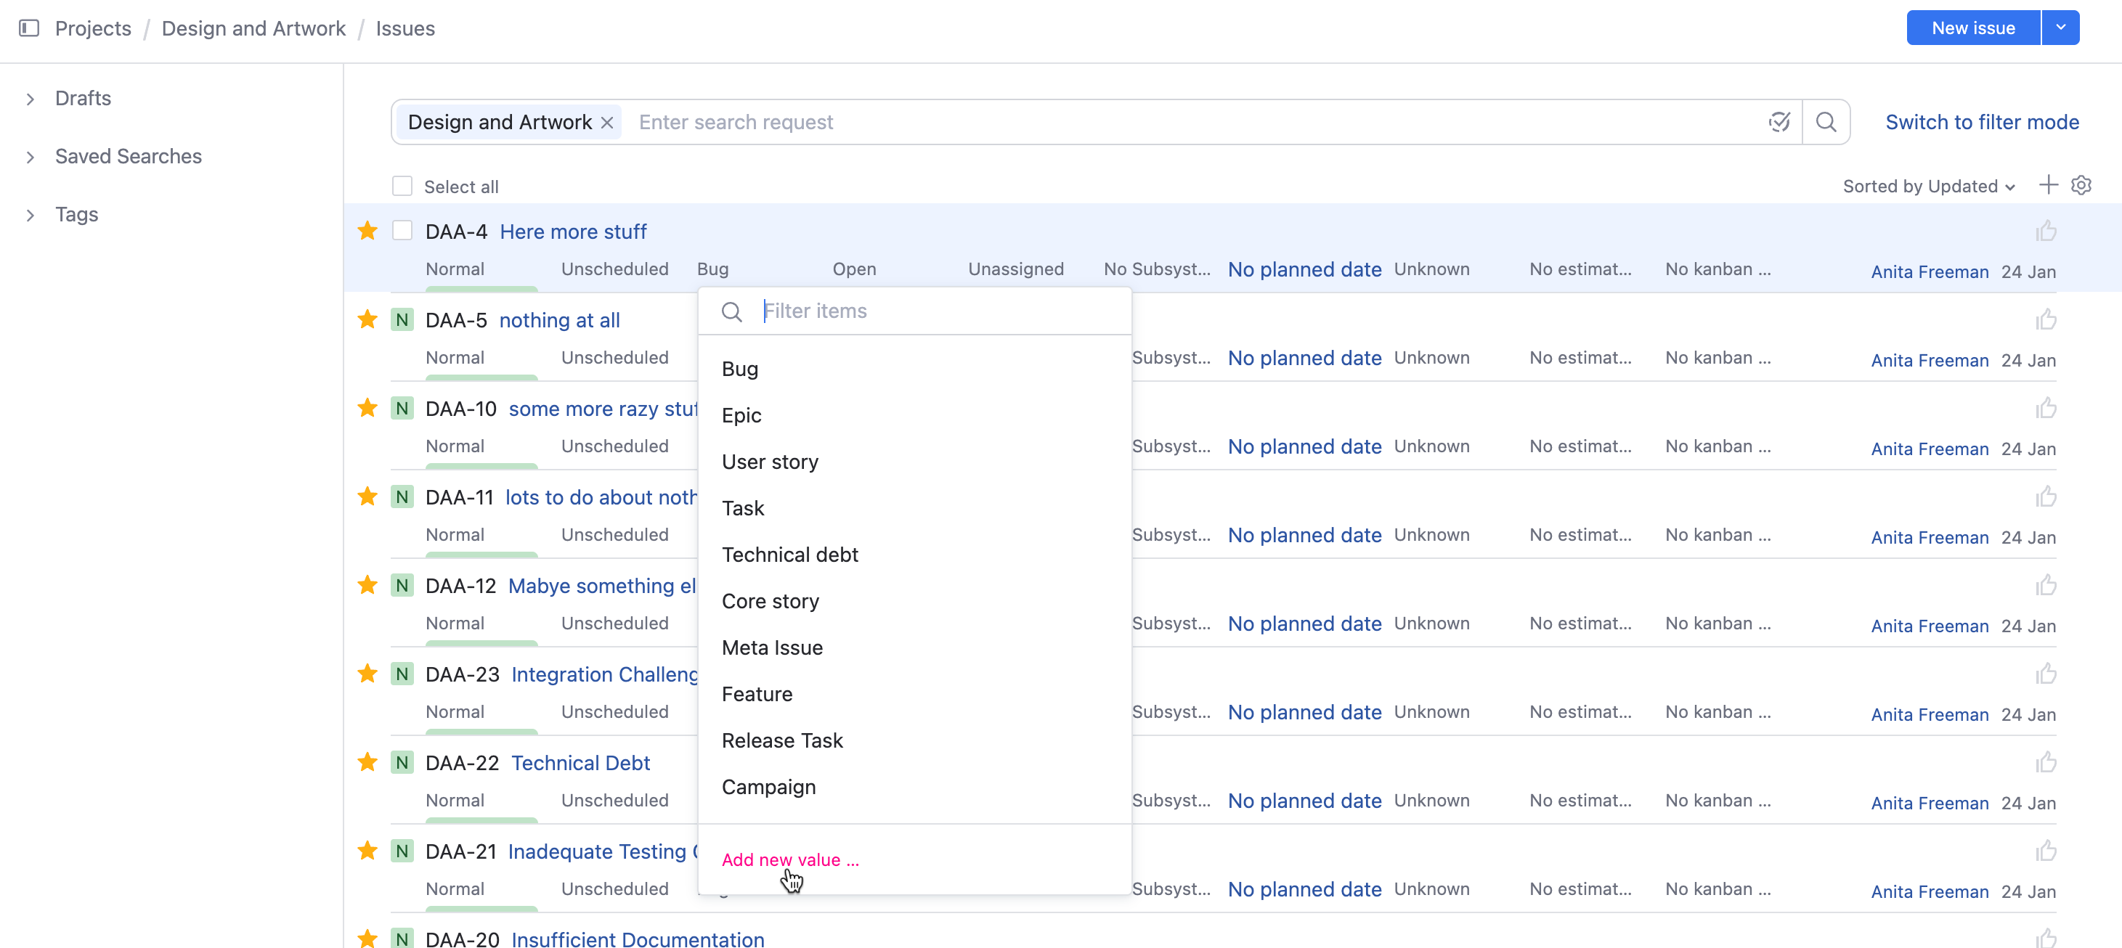Click green priority bar under DAA-4
2122x948 pixels.
(x=481, y=288)
